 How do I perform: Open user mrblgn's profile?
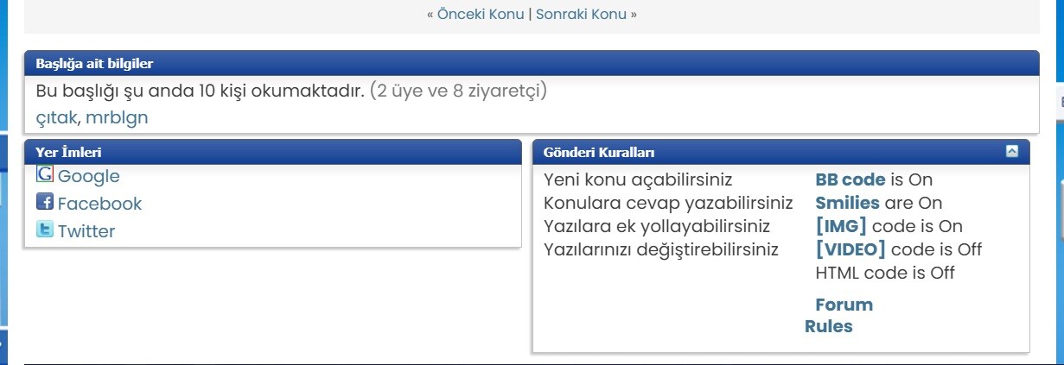click(117, 117)
